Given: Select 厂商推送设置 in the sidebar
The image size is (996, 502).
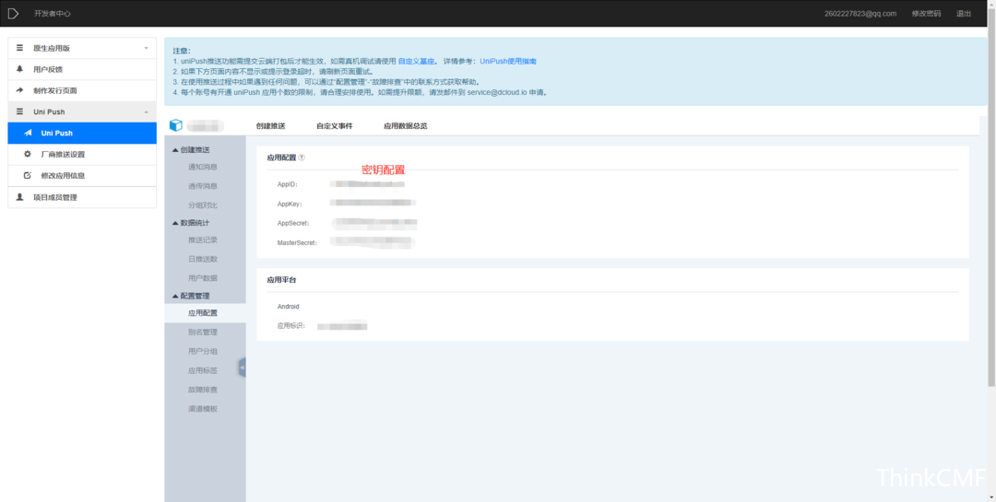Looking at the screenshot, I should (x=82, y=154).
